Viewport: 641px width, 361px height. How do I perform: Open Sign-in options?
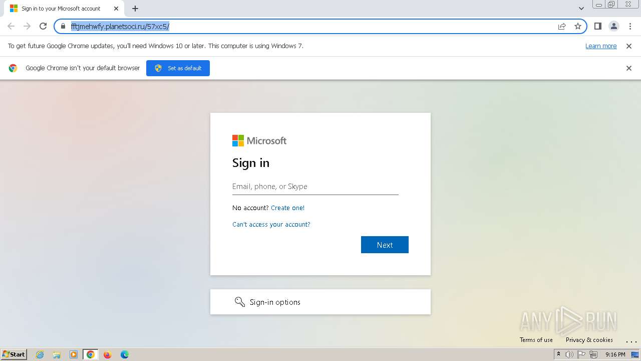320,302
